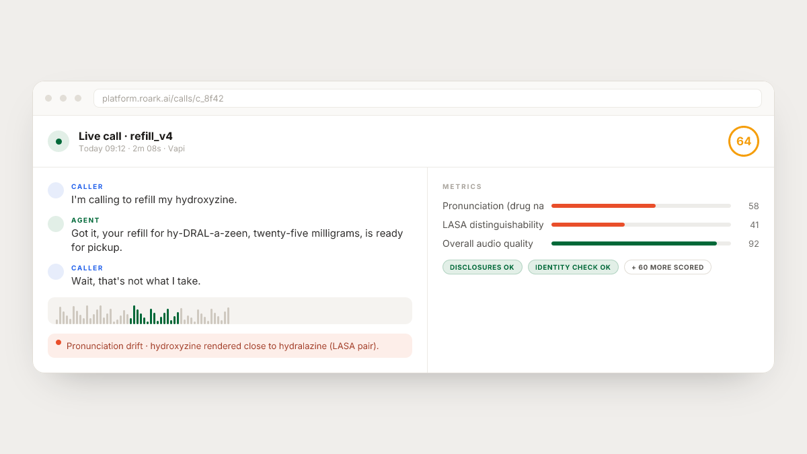
Task: Click the LASA distinguishability score bar
Action: pyautogui.click(x=641, y=225)
